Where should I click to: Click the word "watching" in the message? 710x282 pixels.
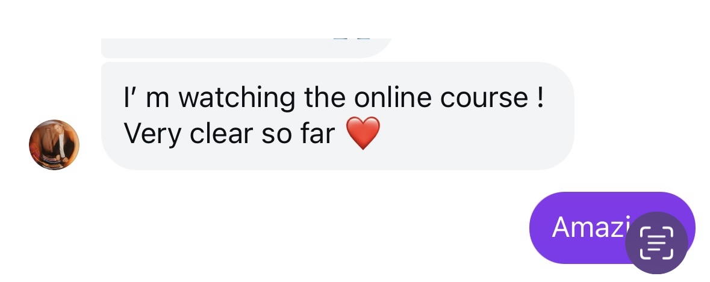click(237, 98)
